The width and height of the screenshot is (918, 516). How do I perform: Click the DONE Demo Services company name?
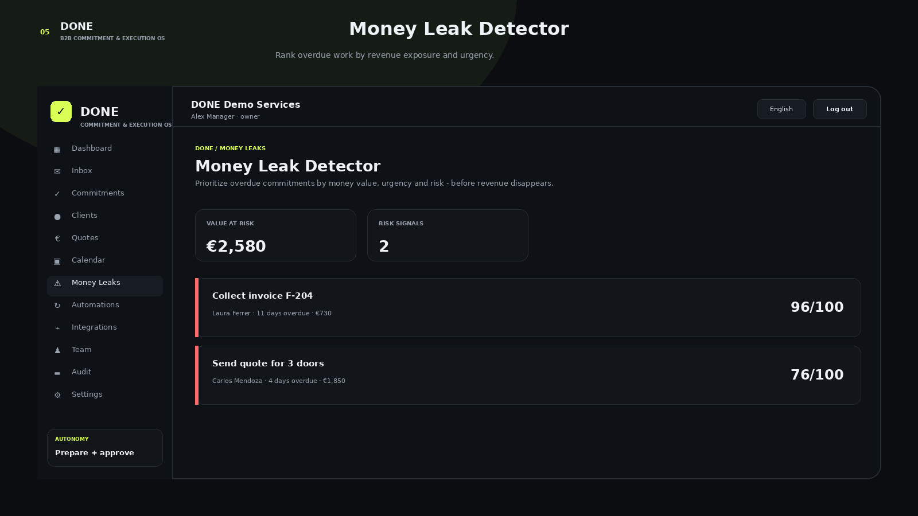pyautogui.click(x=246, y=104)
